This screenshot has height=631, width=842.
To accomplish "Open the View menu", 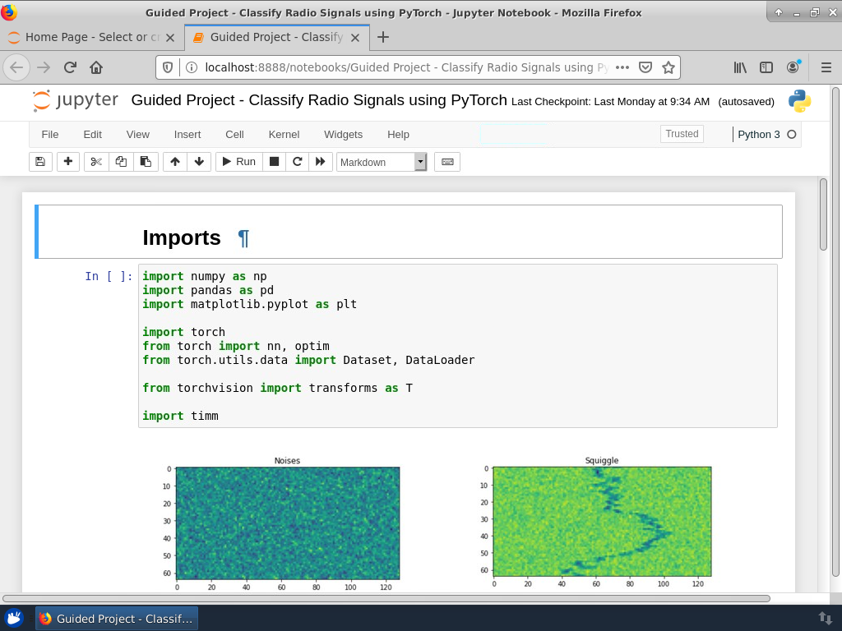I will click(138, 134).
